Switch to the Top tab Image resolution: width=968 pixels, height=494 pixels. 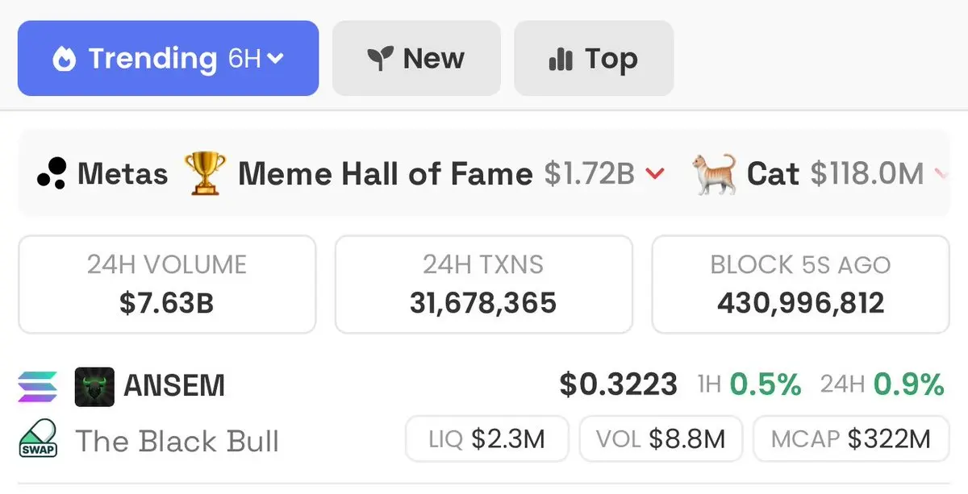click(x=594, y=59)
